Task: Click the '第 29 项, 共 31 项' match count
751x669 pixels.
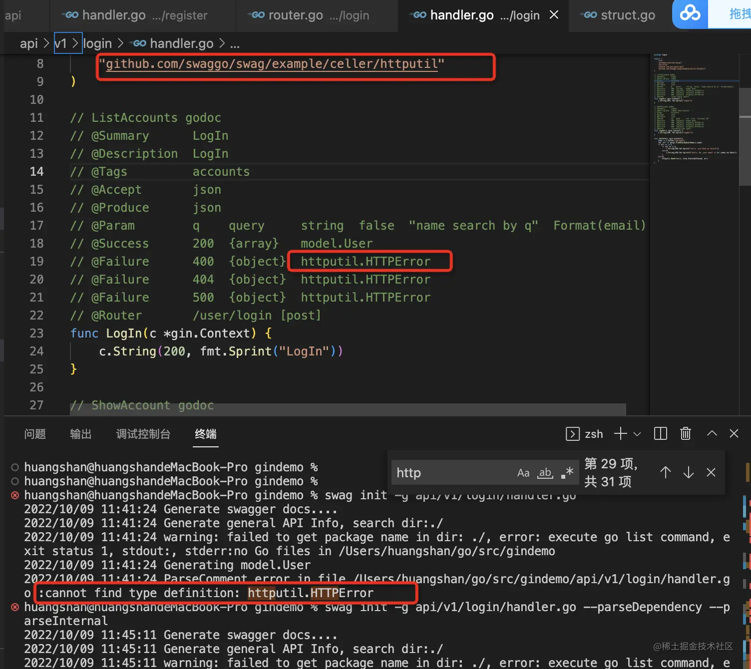Action: point(611,472)
